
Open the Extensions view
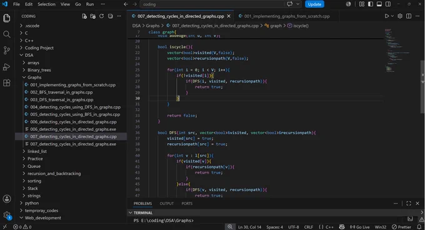6,83
